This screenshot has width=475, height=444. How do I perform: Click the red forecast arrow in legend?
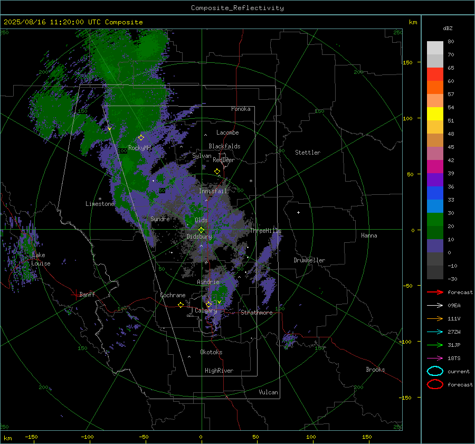(435, 292)
